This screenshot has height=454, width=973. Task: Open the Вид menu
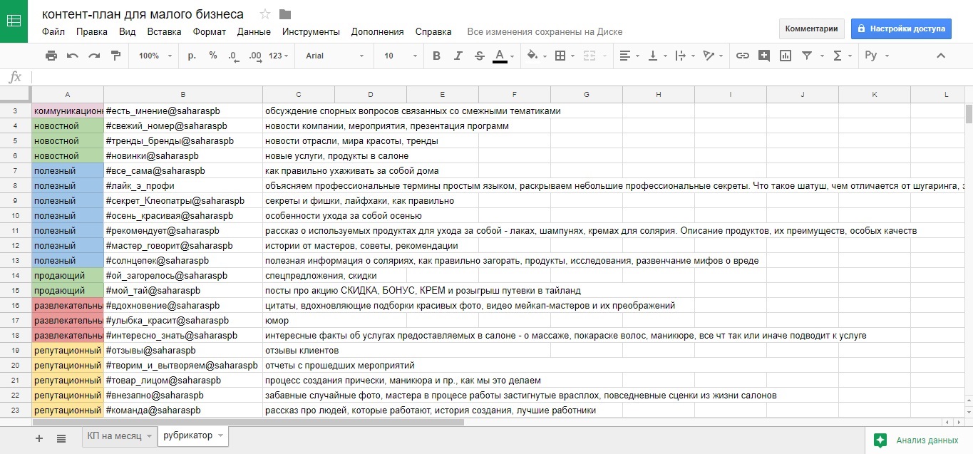coord(128,31)
